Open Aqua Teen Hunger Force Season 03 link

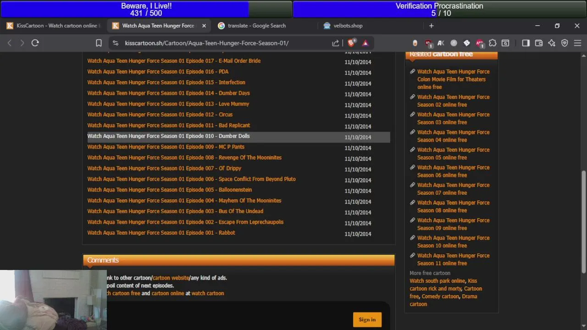453,118
